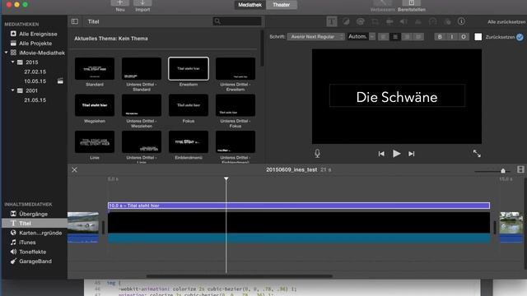Select the Fokus title thumbnail
Viewport: 527px width, 296px height.
tap(189, 105)
